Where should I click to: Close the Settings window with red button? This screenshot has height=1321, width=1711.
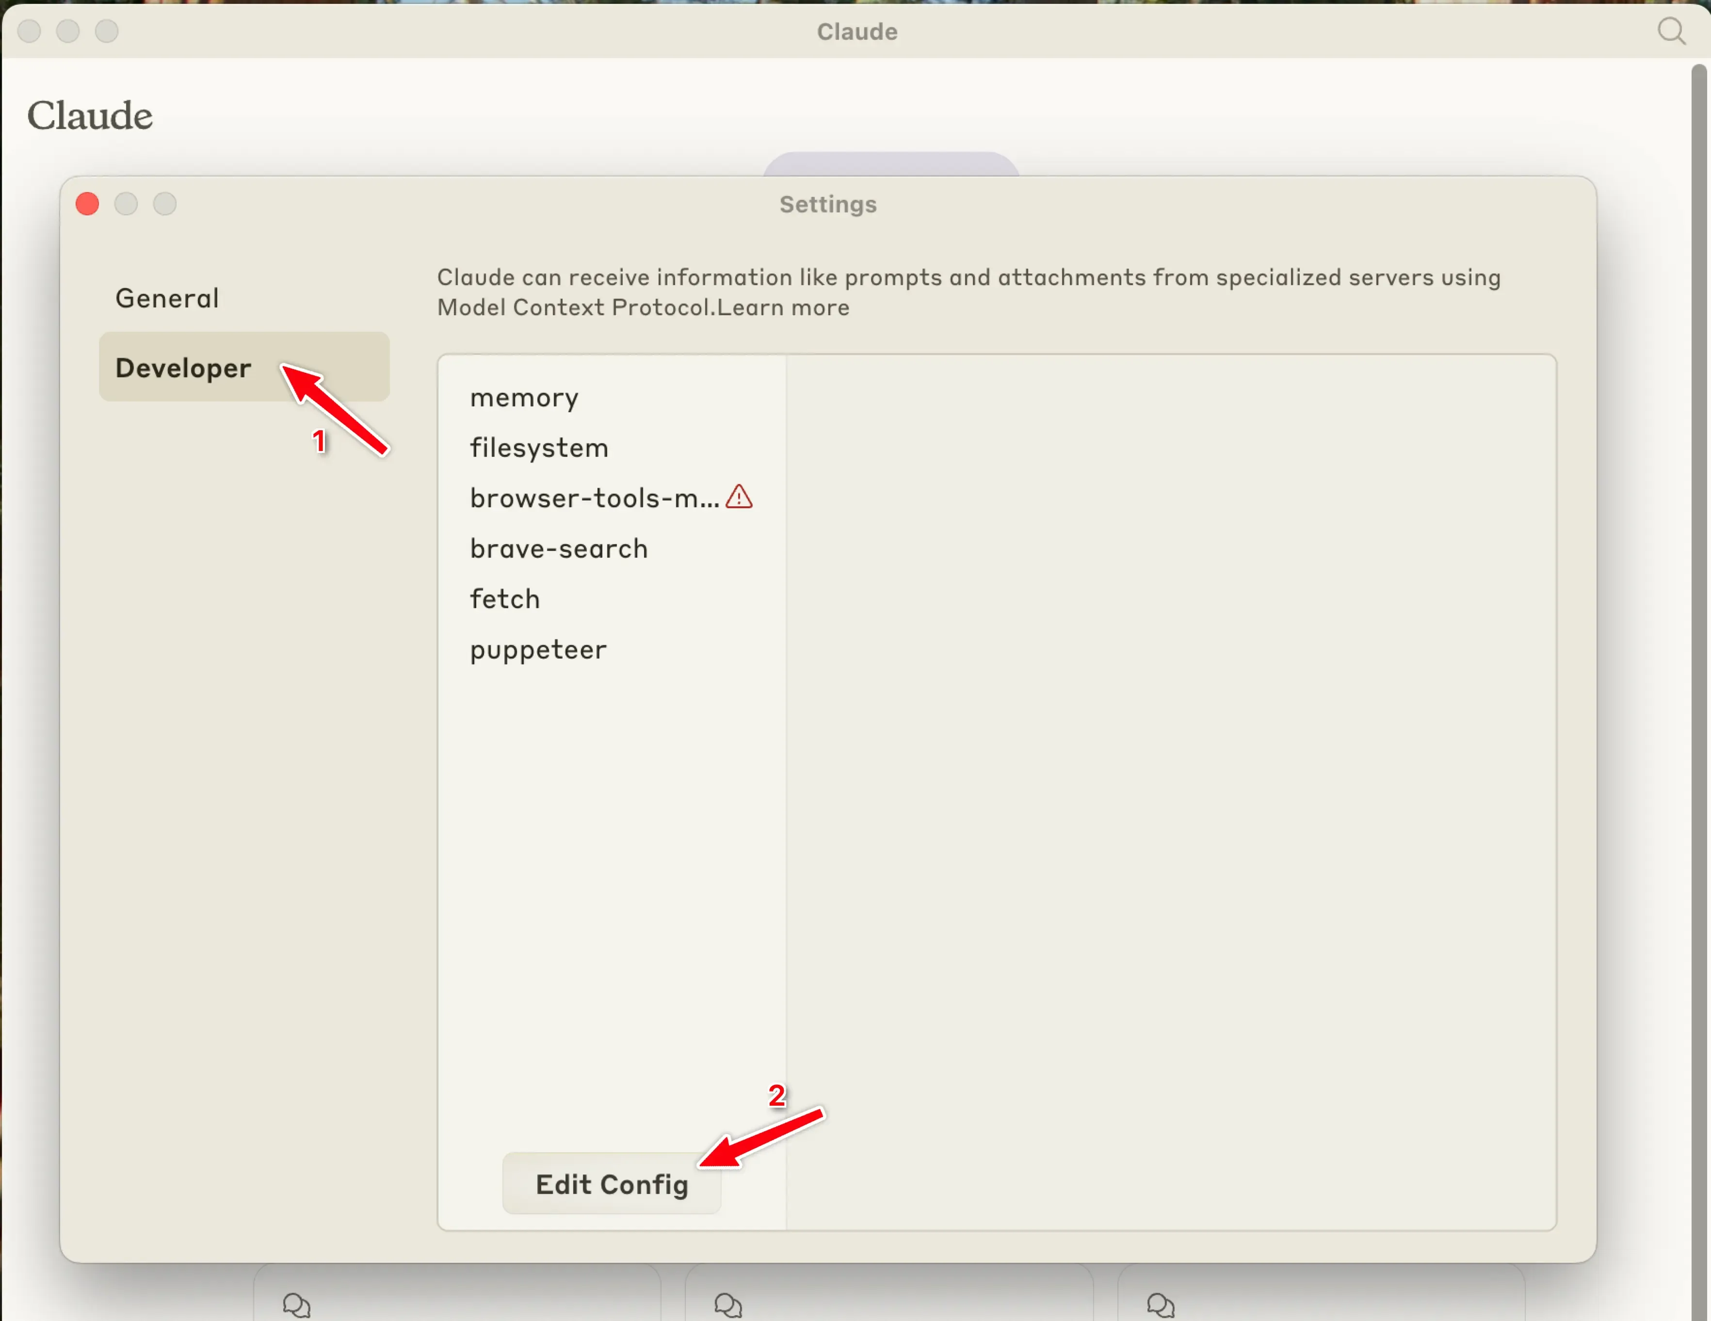(x=88, y=205)
